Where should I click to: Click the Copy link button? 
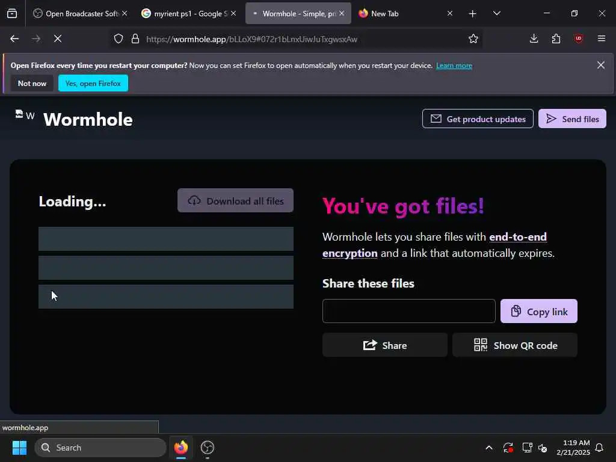pyautogui.click(x=538, y=311)
